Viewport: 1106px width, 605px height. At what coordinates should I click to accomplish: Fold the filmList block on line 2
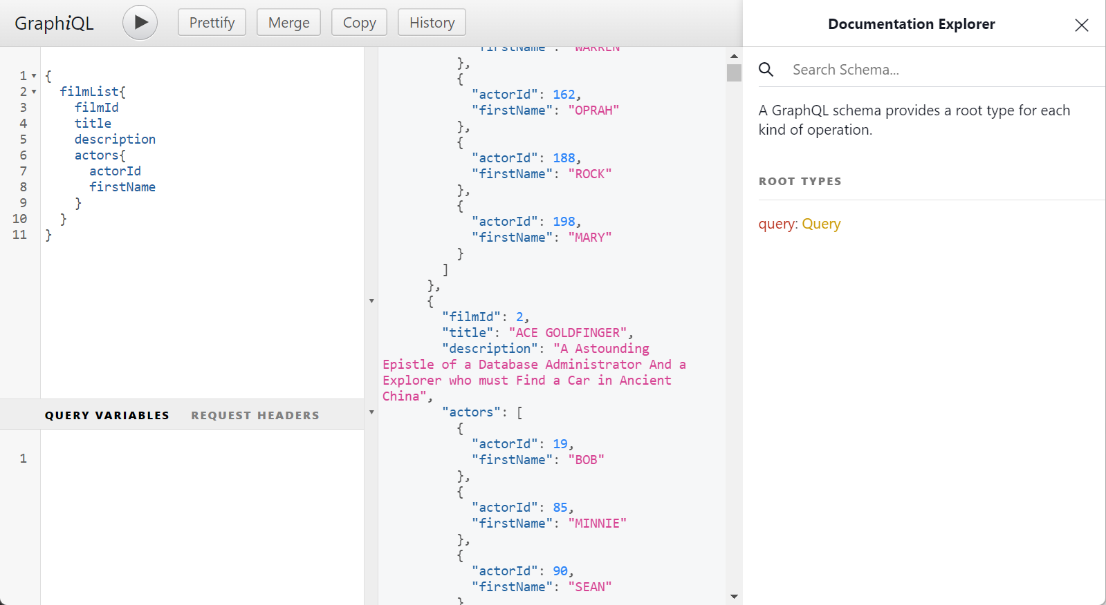(34, 92)
